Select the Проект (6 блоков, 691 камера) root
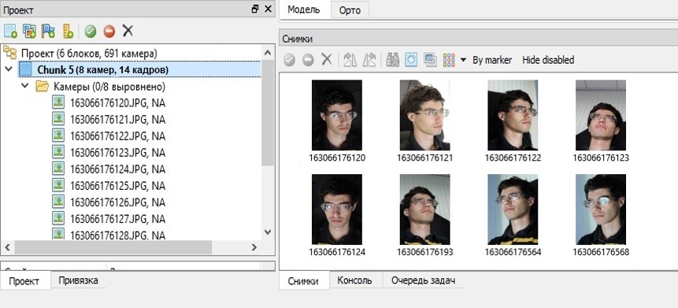Viewport: 678px width, 308px height. point(89,54)
